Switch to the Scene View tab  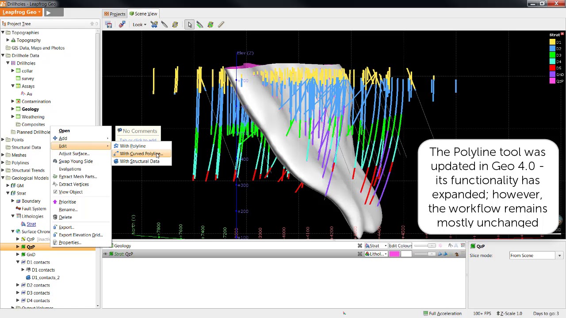click(143, 14)
